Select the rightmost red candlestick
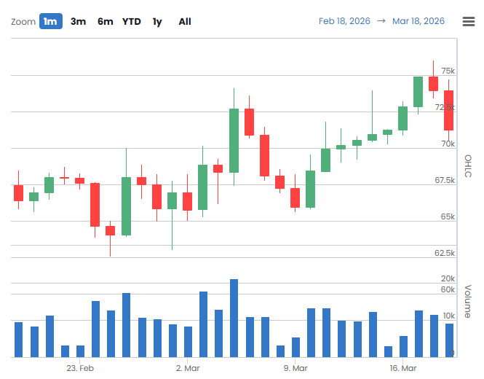This screenshot has width=484, height=379. tap(449, 110)
